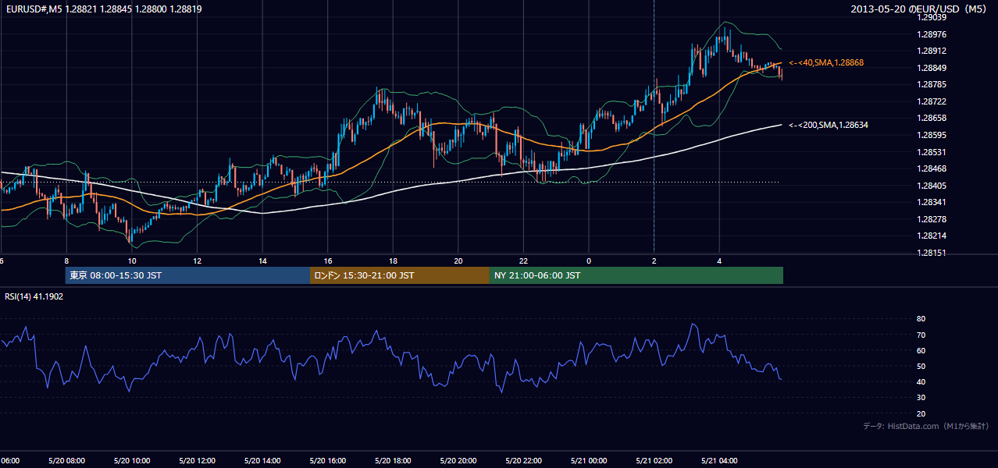This screenshot has height=468, width=998.
Task: Click hour tick 18 beneath the candlestick chart
Action: pyautogui.click(x=393, y=261)
